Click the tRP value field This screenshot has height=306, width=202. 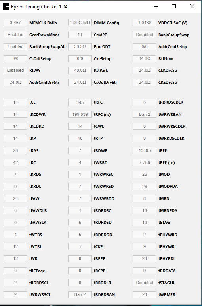[x=15, y=139]
